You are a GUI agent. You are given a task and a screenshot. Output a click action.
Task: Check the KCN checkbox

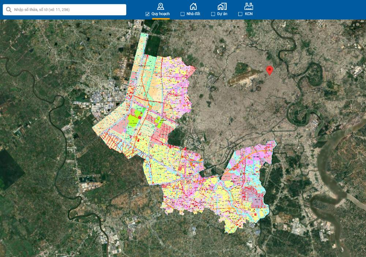[x=240, y=14]
